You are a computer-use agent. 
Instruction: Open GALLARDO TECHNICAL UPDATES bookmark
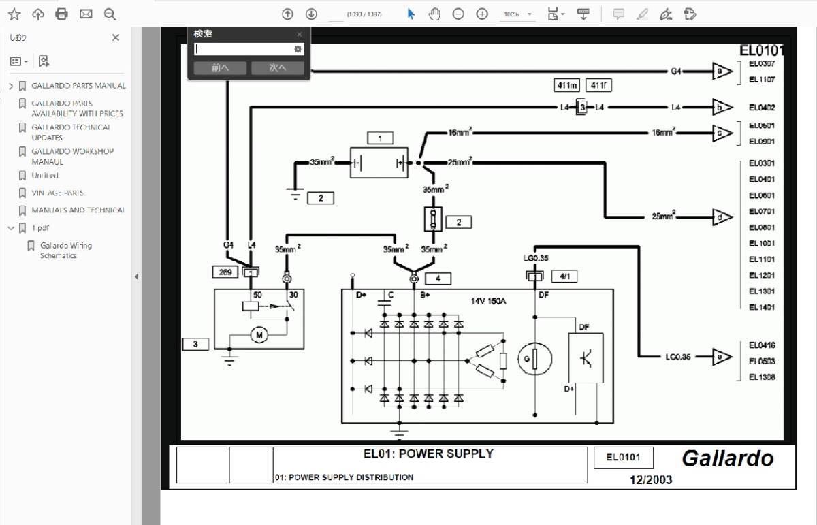(71, 132)
